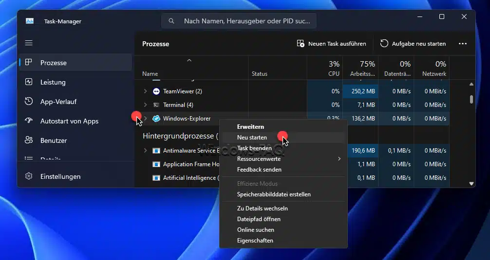Click the Leistung performance icon
This screenshot has width=490, height=260.
coord(28,82)
